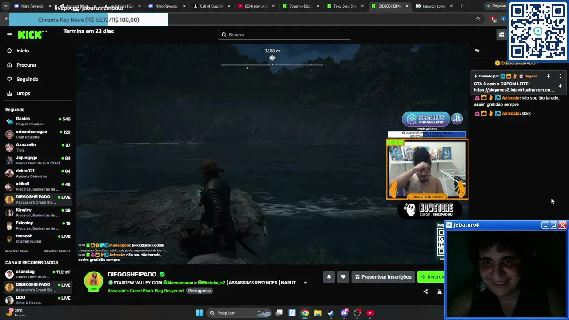The image size is (569, 320).
Task: Switch to Foxy_Syns Stream browser tab
Action: click(x=345, y=6)
